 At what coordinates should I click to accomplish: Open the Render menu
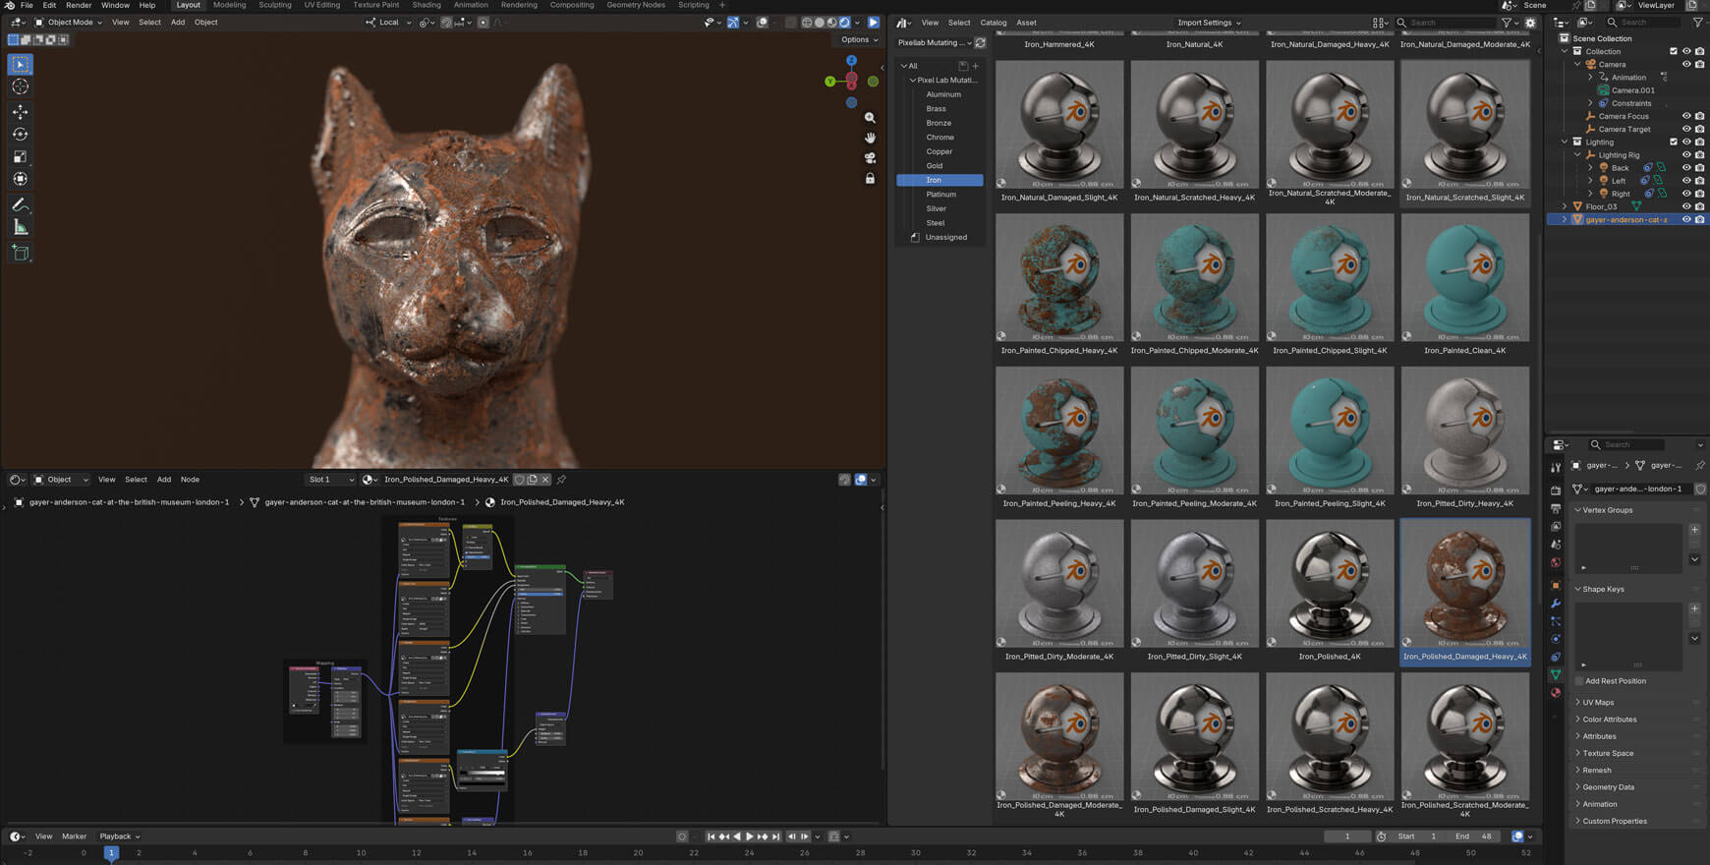pos(79,5)
